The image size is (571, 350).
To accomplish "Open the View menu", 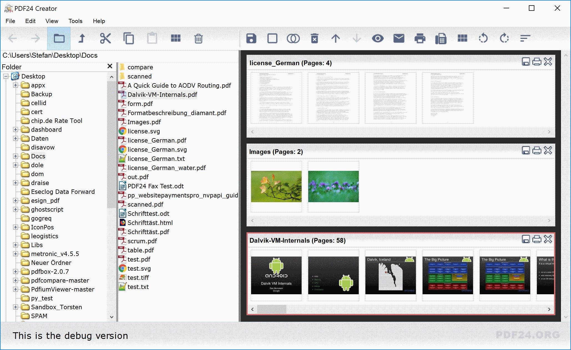I will pos(52,21).
